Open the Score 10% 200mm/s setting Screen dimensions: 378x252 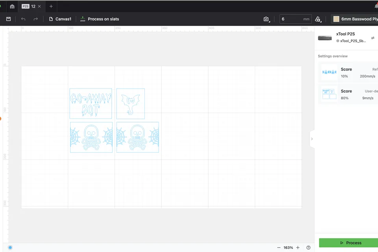tap(348, 72)
